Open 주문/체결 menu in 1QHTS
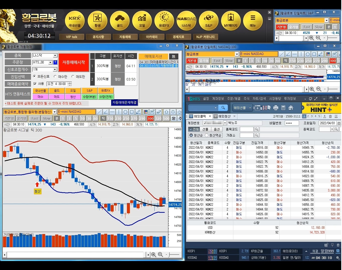 (x=234, y=99)
